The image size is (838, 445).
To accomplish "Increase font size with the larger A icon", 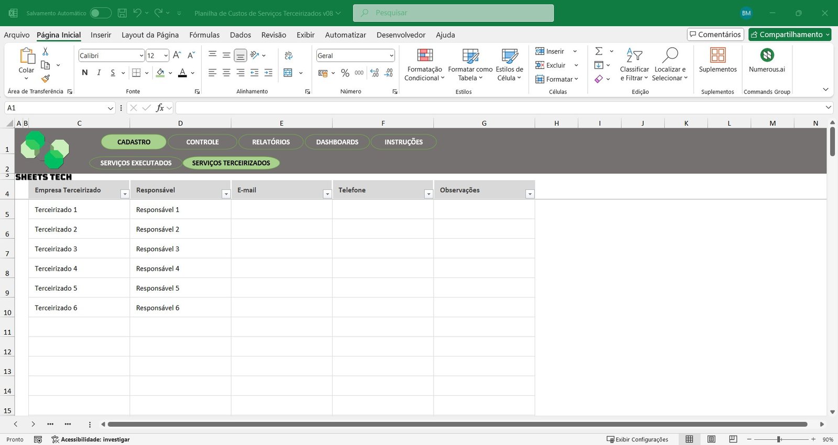I will pos(177,55).
